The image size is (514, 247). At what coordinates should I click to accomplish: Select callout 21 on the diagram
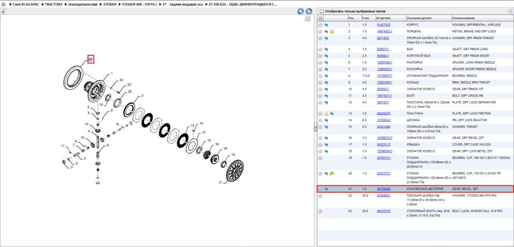91,59
